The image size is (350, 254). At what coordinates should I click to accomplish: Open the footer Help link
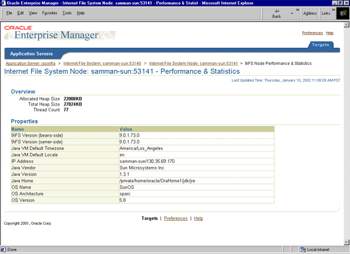pyautogui.click(x=198, y=218)
